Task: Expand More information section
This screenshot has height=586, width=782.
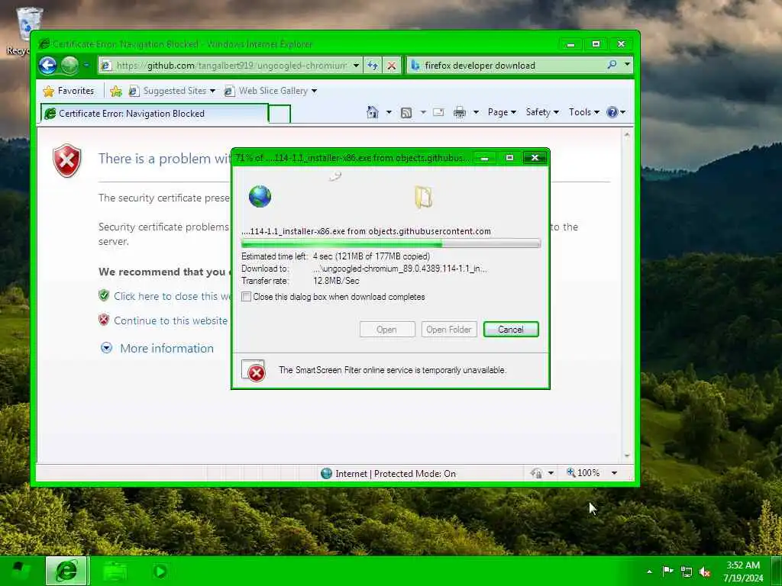Action: tap(106, 348)
